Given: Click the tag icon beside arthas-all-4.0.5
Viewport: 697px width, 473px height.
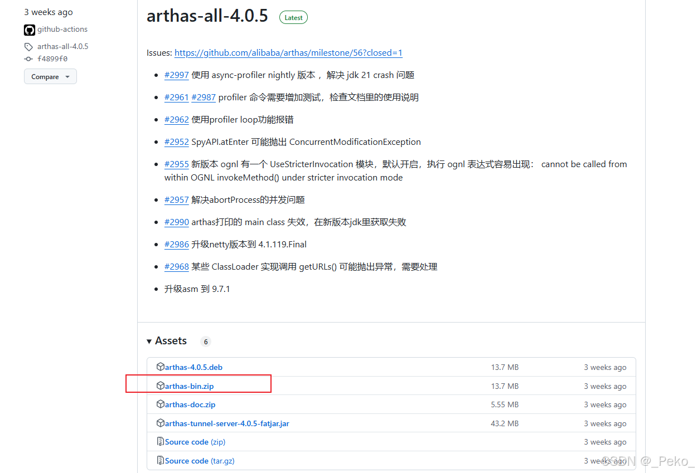Looking at the screenshot, I should 28,47.
